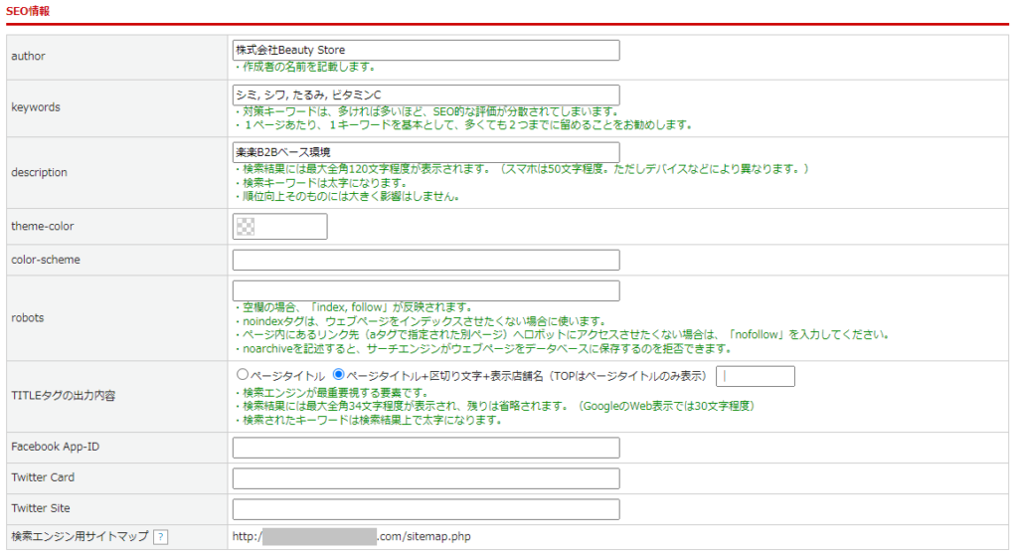Focus the robots text field

coord(425,290)
